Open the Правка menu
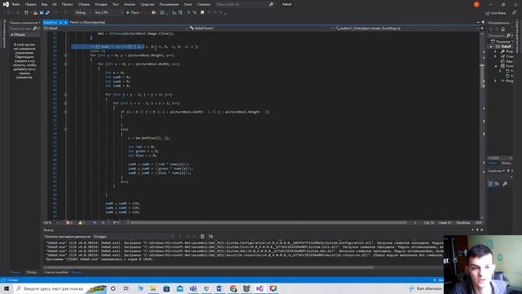The image size is (522, 294). coord(31,4)
